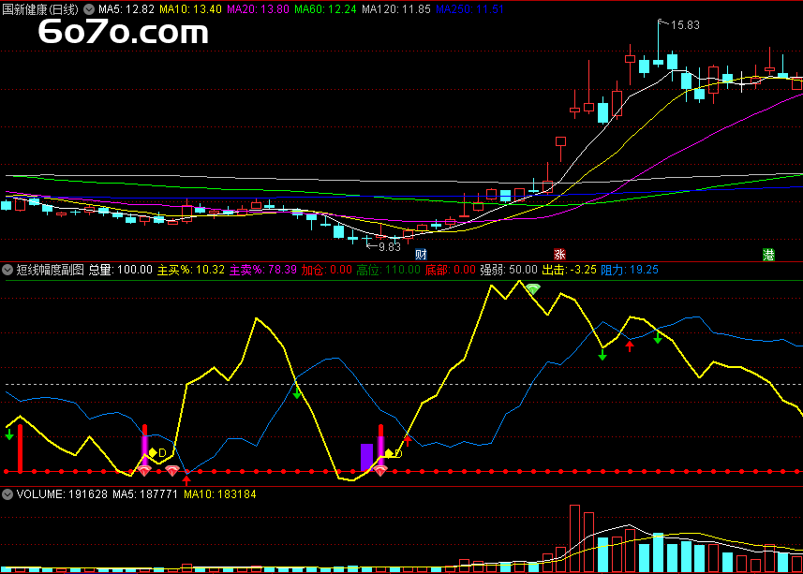Click the green diamond icon at indicator peak

533,289
